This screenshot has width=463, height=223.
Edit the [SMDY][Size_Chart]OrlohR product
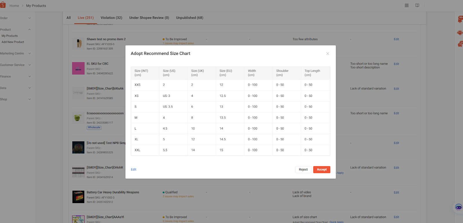pyautogui.click(x=396, y=168)
